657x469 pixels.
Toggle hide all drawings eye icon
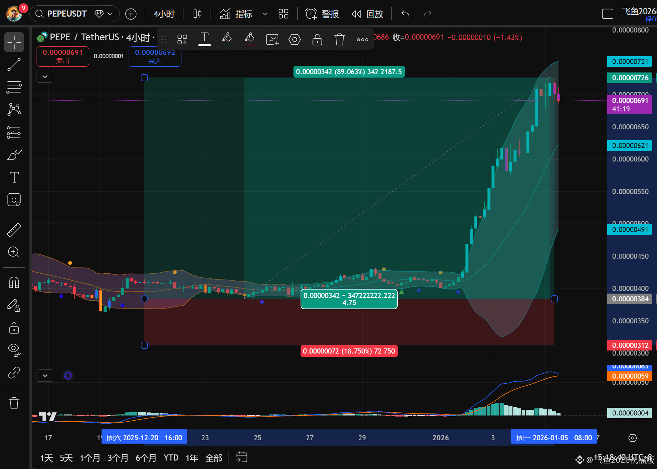coord(14,349)
